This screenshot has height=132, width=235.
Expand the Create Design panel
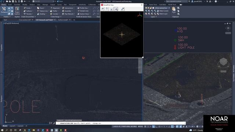click(x=56, y=17)
